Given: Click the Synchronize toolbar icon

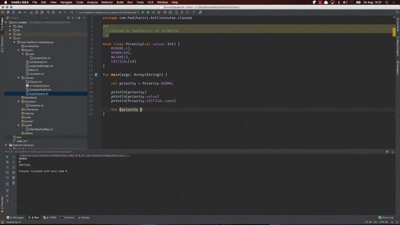Looking at the screenshot, I should point(13,12).
